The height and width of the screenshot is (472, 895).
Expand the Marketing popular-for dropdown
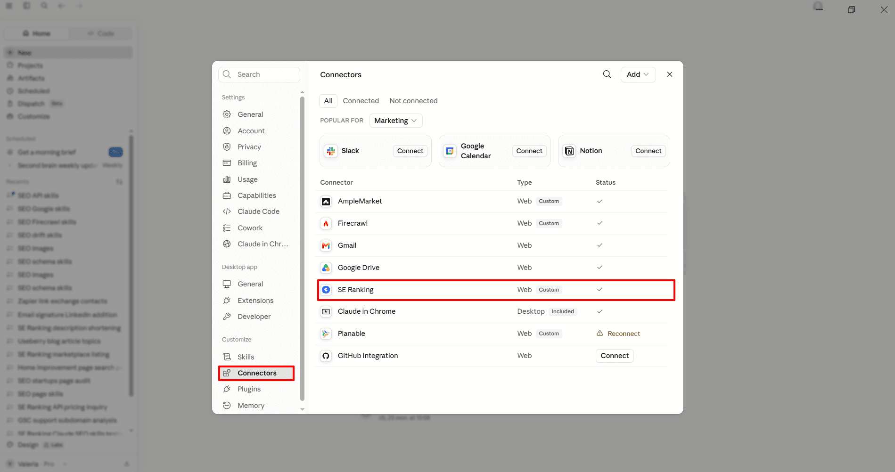tap(395, 121)
